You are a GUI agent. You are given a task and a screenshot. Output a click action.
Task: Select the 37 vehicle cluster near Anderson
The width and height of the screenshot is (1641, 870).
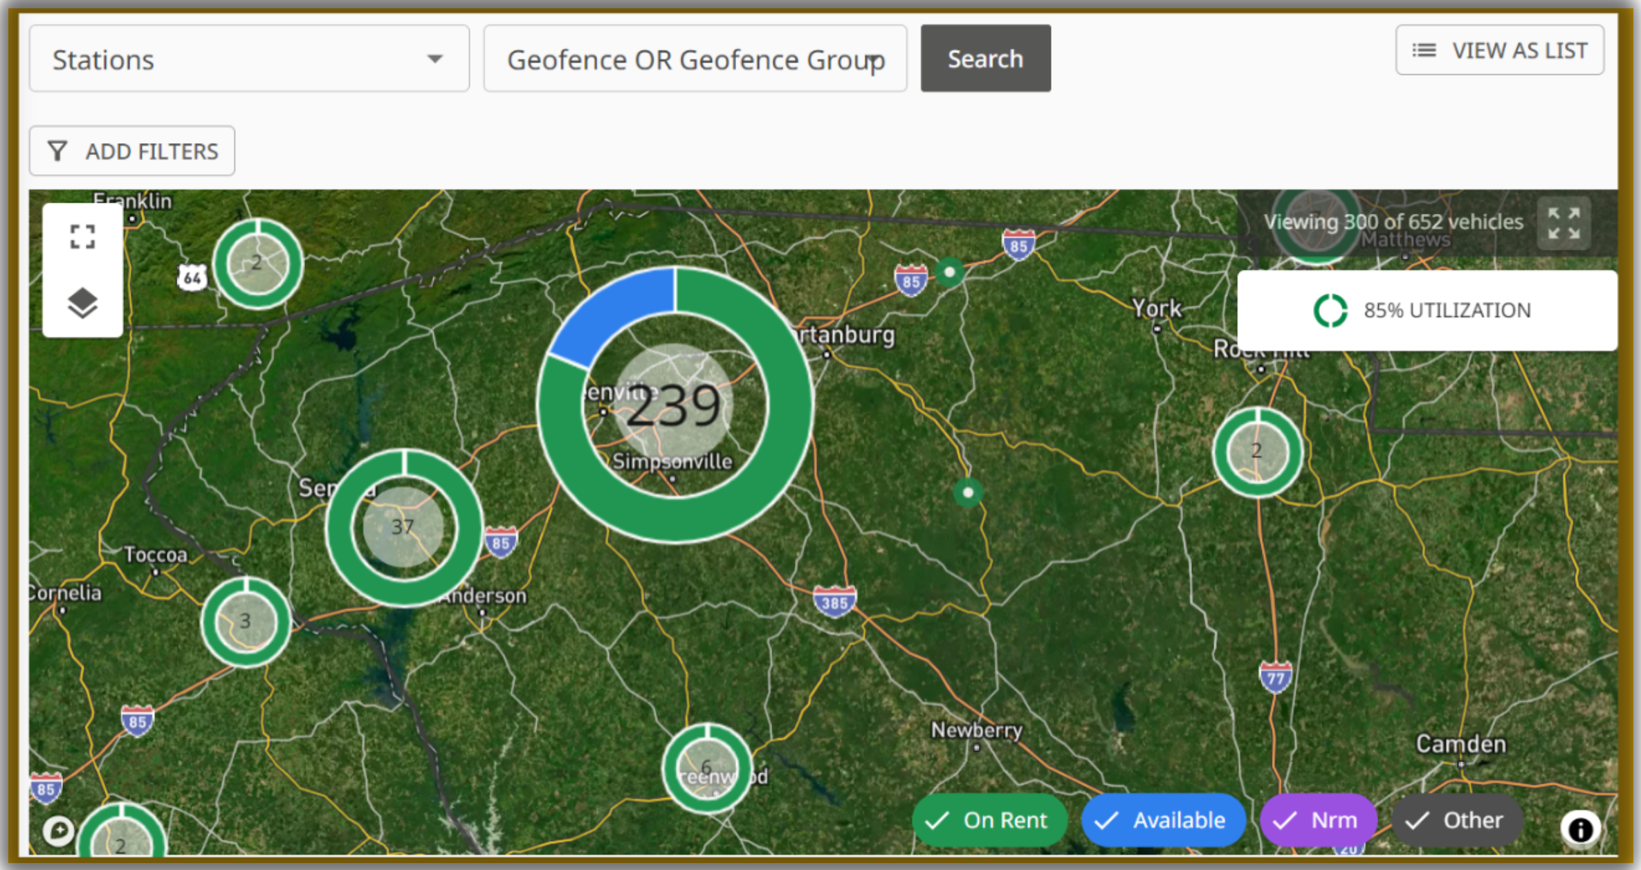point(403,527)
